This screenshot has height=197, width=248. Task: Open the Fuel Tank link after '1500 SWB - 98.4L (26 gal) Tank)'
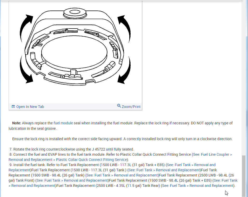(x=122, y=175)
